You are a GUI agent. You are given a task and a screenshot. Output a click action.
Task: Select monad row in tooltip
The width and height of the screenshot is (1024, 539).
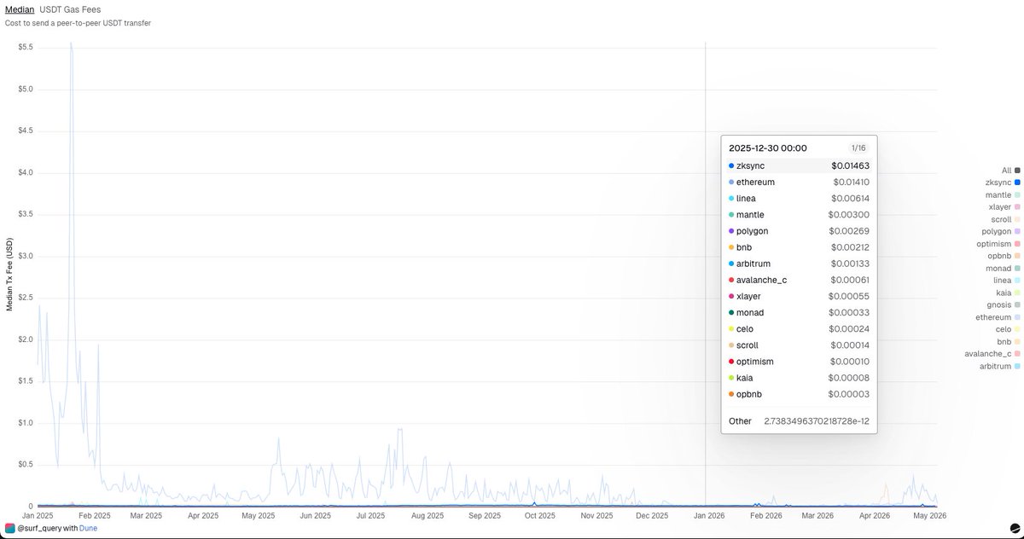(799, 313)
